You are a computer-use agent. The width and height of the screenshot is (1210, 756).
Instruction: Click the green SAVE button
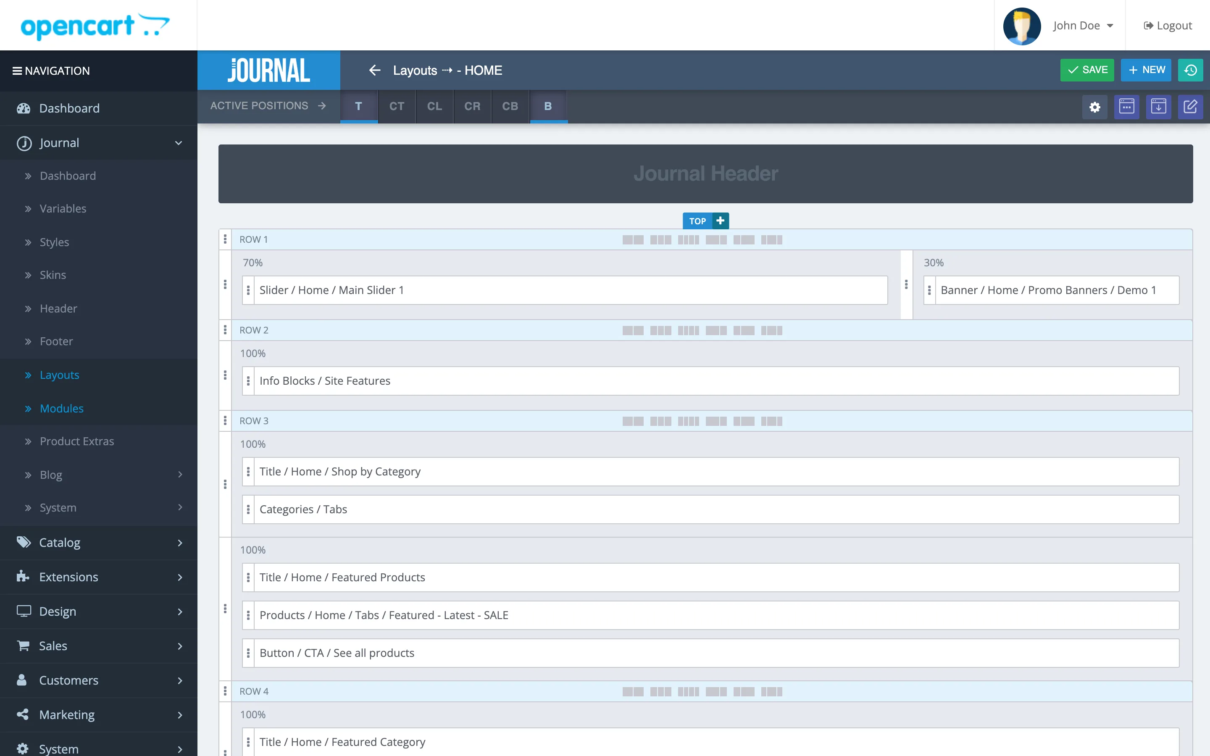[x=1087, y=70]
